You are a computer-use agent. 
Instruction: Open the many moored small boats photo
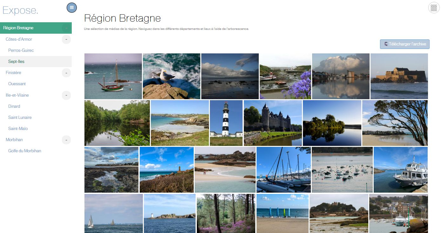coord(342,170)
